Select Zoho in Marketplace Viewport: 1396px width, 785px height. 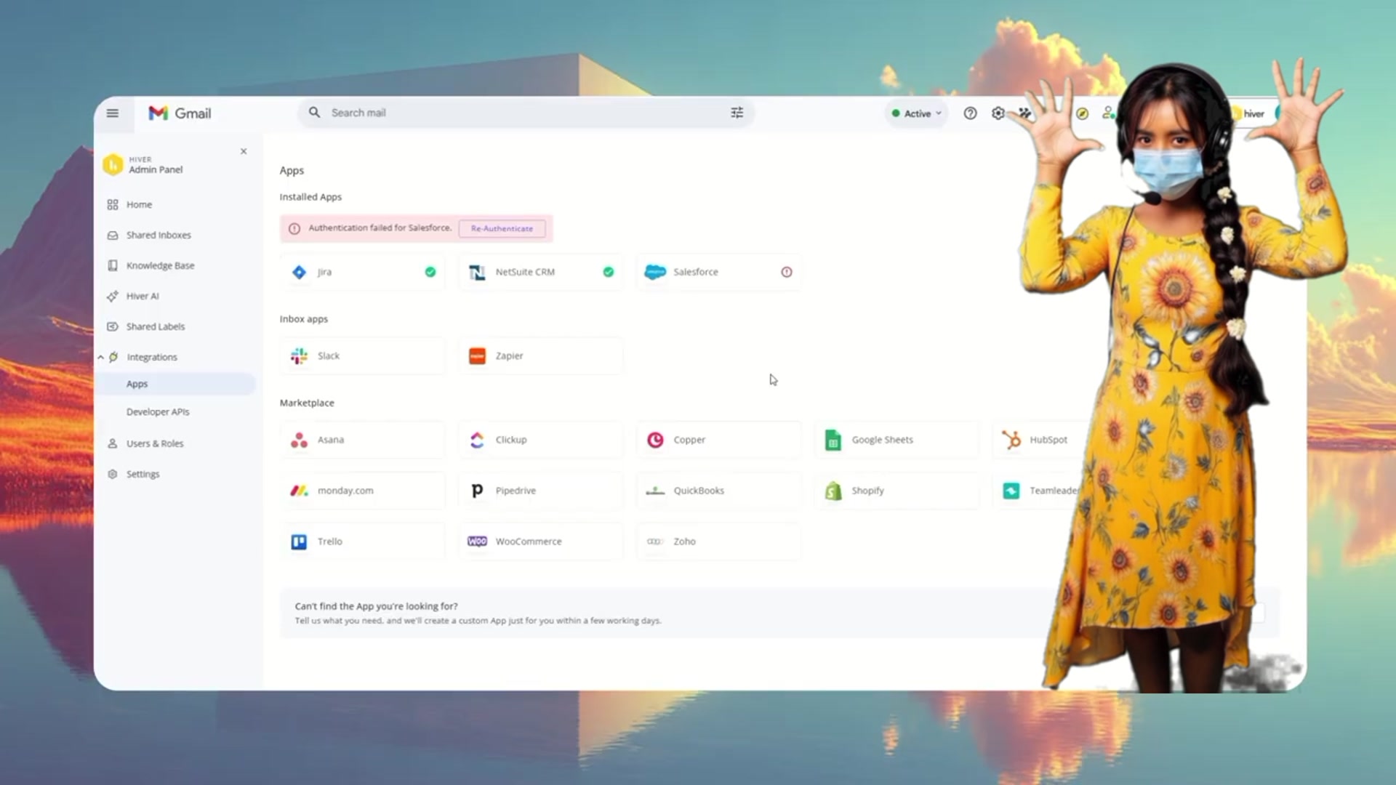[x=718, y=542]
